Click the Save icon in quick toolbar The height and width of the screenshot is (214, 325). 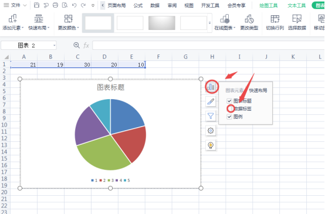[x=36, y=5]
